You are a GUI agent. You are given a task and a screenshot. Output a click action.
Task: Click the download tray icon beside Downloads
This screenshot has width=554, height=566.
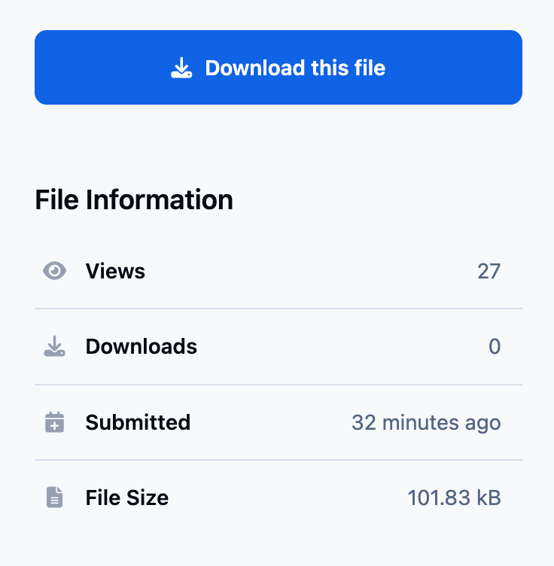54,347
